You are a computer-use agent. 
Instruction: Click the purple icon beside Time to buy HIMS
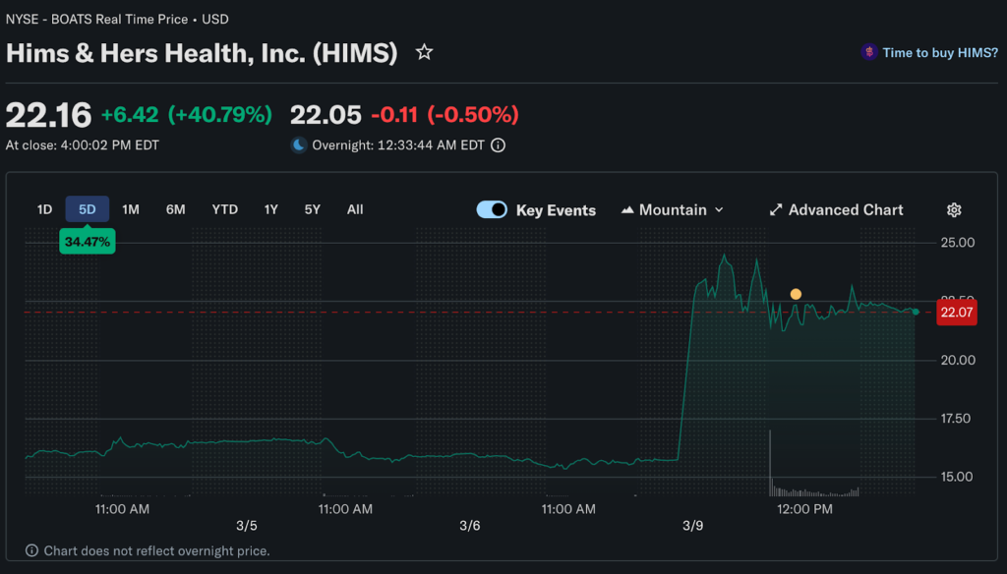(868, 53)
